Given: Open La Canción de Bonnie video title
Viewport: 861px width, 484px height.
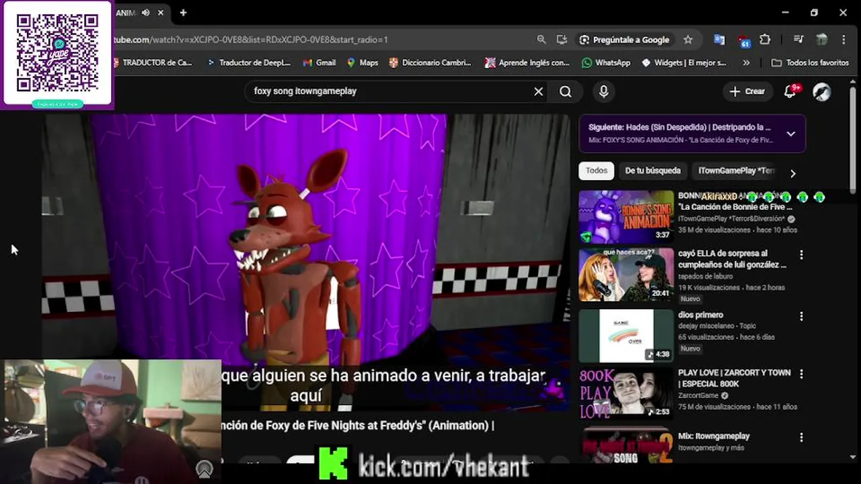Looking at the screenshot, I should coord(735,202).
